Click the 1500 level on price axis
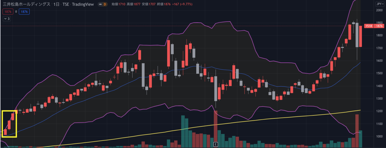The image size is (386, 148). (379, 73)
